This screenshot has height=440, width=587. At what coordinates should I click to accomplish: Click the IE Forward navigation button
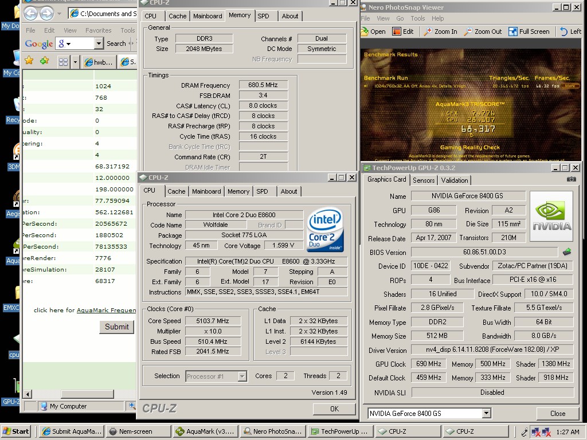(x=46, y=14)
